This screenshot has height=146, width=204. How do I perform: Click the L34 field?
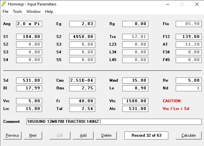(x=135, y=52)
